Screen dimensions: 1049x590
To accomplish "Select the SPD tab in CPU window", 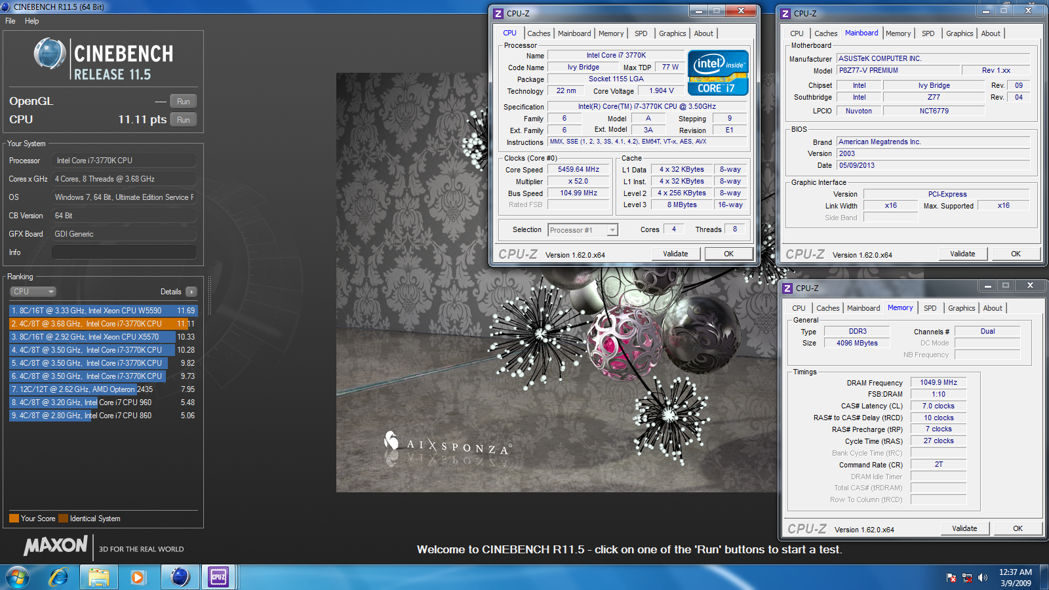I will pyautogui.click(x=641, y=33).
